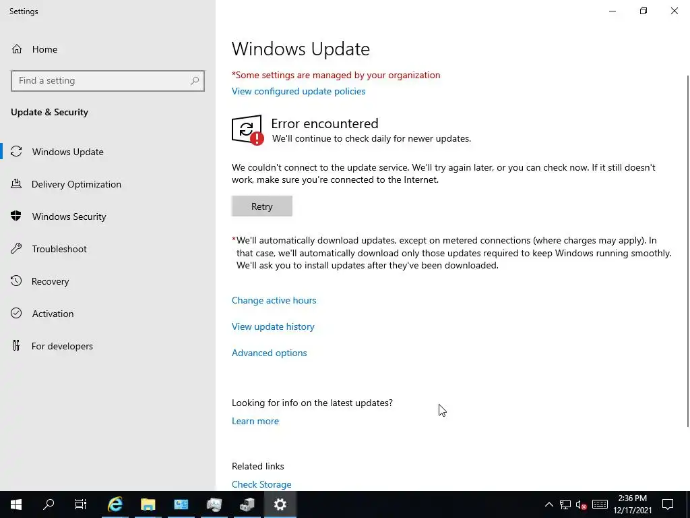Click the vertical scrollbar of the page
This screenshot has width=690, height=518.
click(688, 251)
